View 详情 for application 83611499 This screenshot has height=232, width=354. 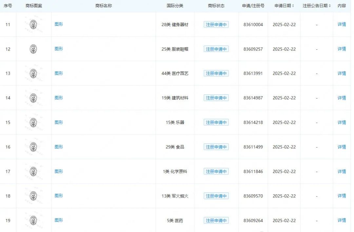342,147
